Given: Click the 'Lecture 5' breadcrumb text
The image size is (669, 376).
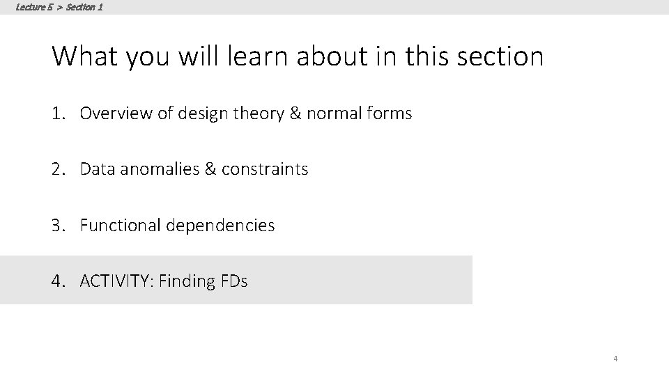Looking at the screenshot, I should 33,6.
